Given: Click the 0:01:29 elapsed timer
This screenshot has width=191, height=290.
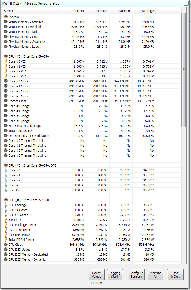Looking at the screenshot, I should coord(96,283).
